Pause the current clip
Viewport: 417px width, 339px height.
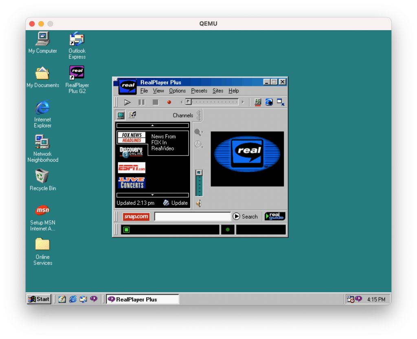click(x=141, y=102)
